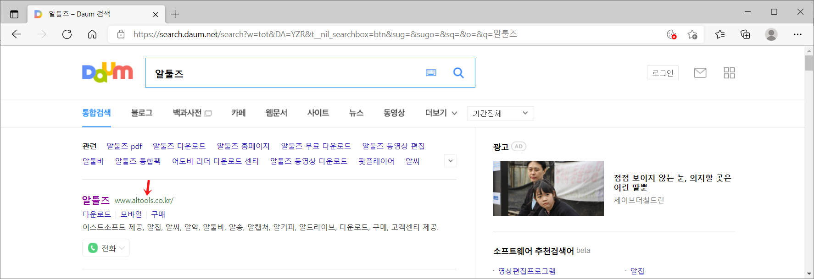Click the Daum logo

[x=107, y=72]
